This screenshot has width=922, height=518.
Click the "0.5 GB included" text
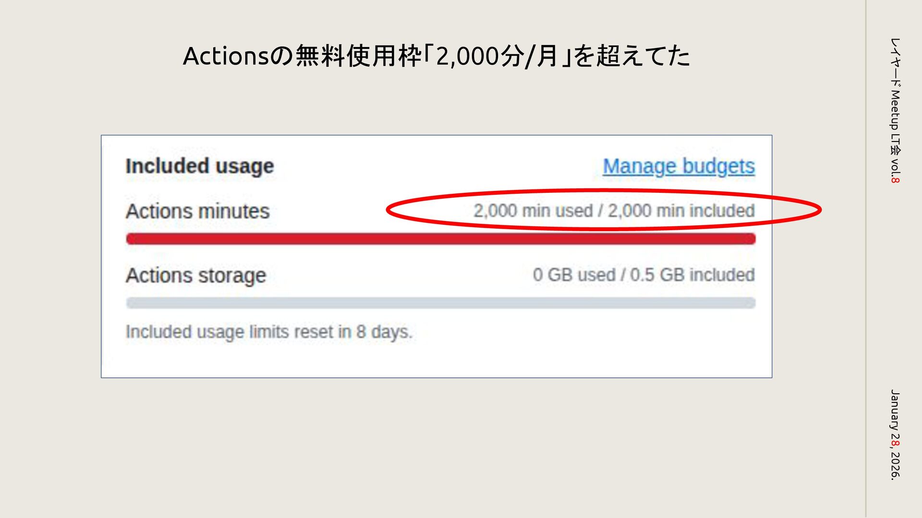tap(692, 275)
